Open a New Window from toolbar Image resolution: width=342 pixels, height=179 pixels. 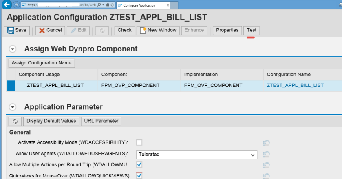pos(159,30)
